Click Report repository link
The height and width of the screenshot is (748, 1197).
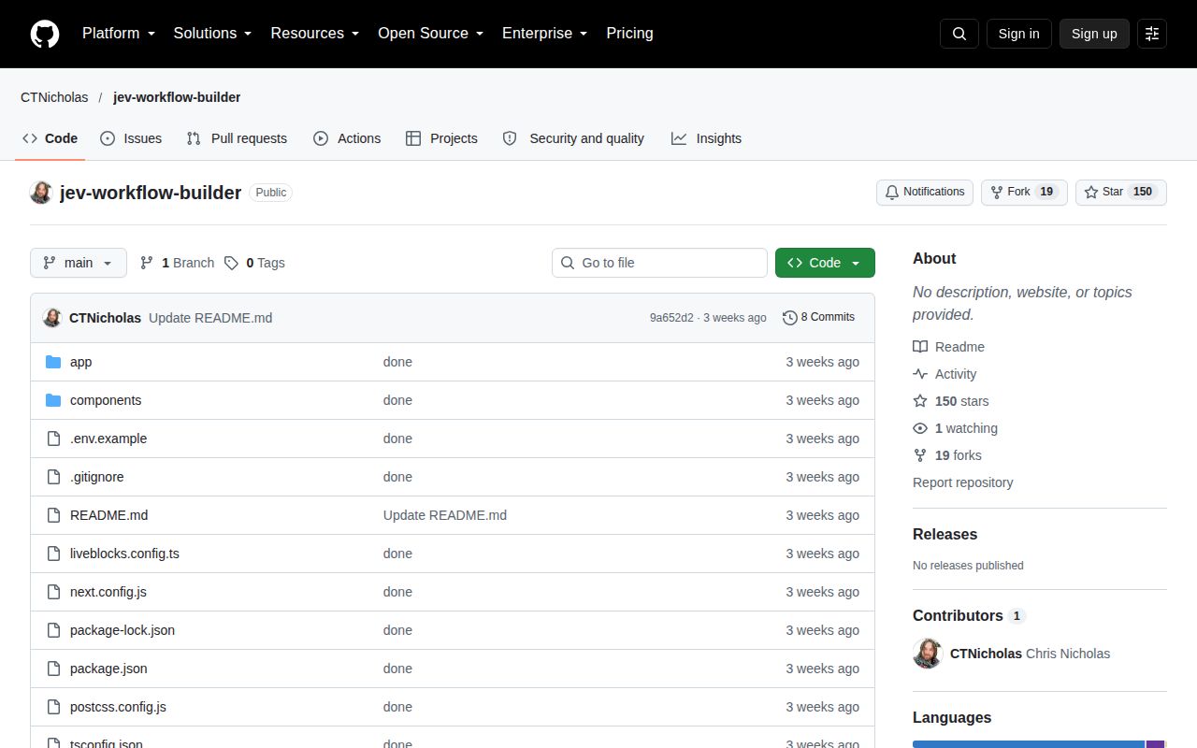pos(963,482)
